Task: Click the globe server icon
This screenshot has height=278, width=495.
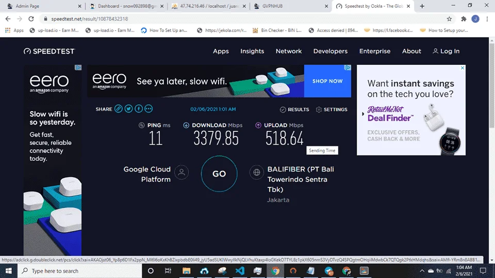Action: [x=257, y=172]
